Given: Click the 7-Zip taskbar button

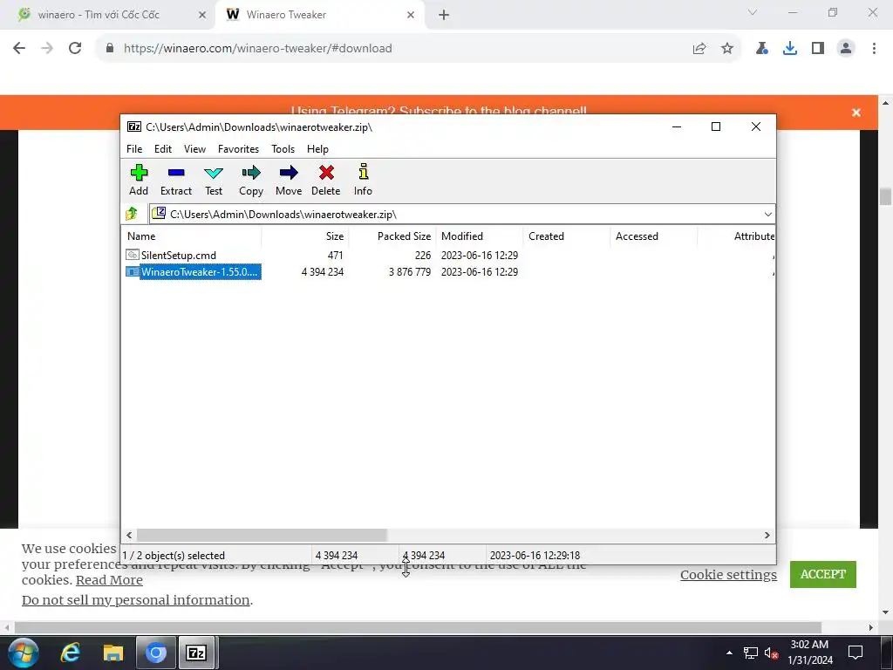Looking at the screenshot, I should click(x=196, y=653).
